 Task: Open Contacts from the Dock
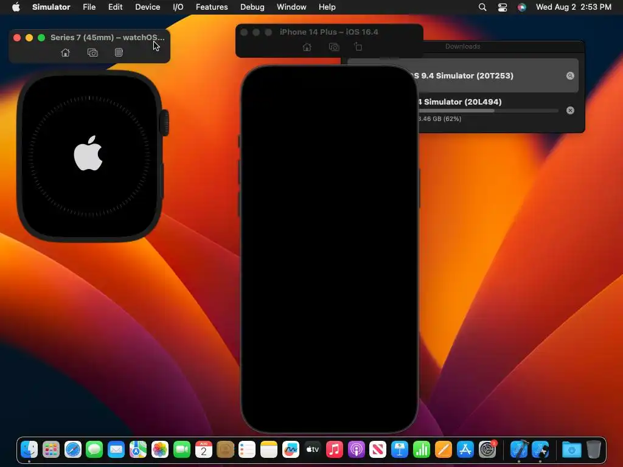point(225,449)
